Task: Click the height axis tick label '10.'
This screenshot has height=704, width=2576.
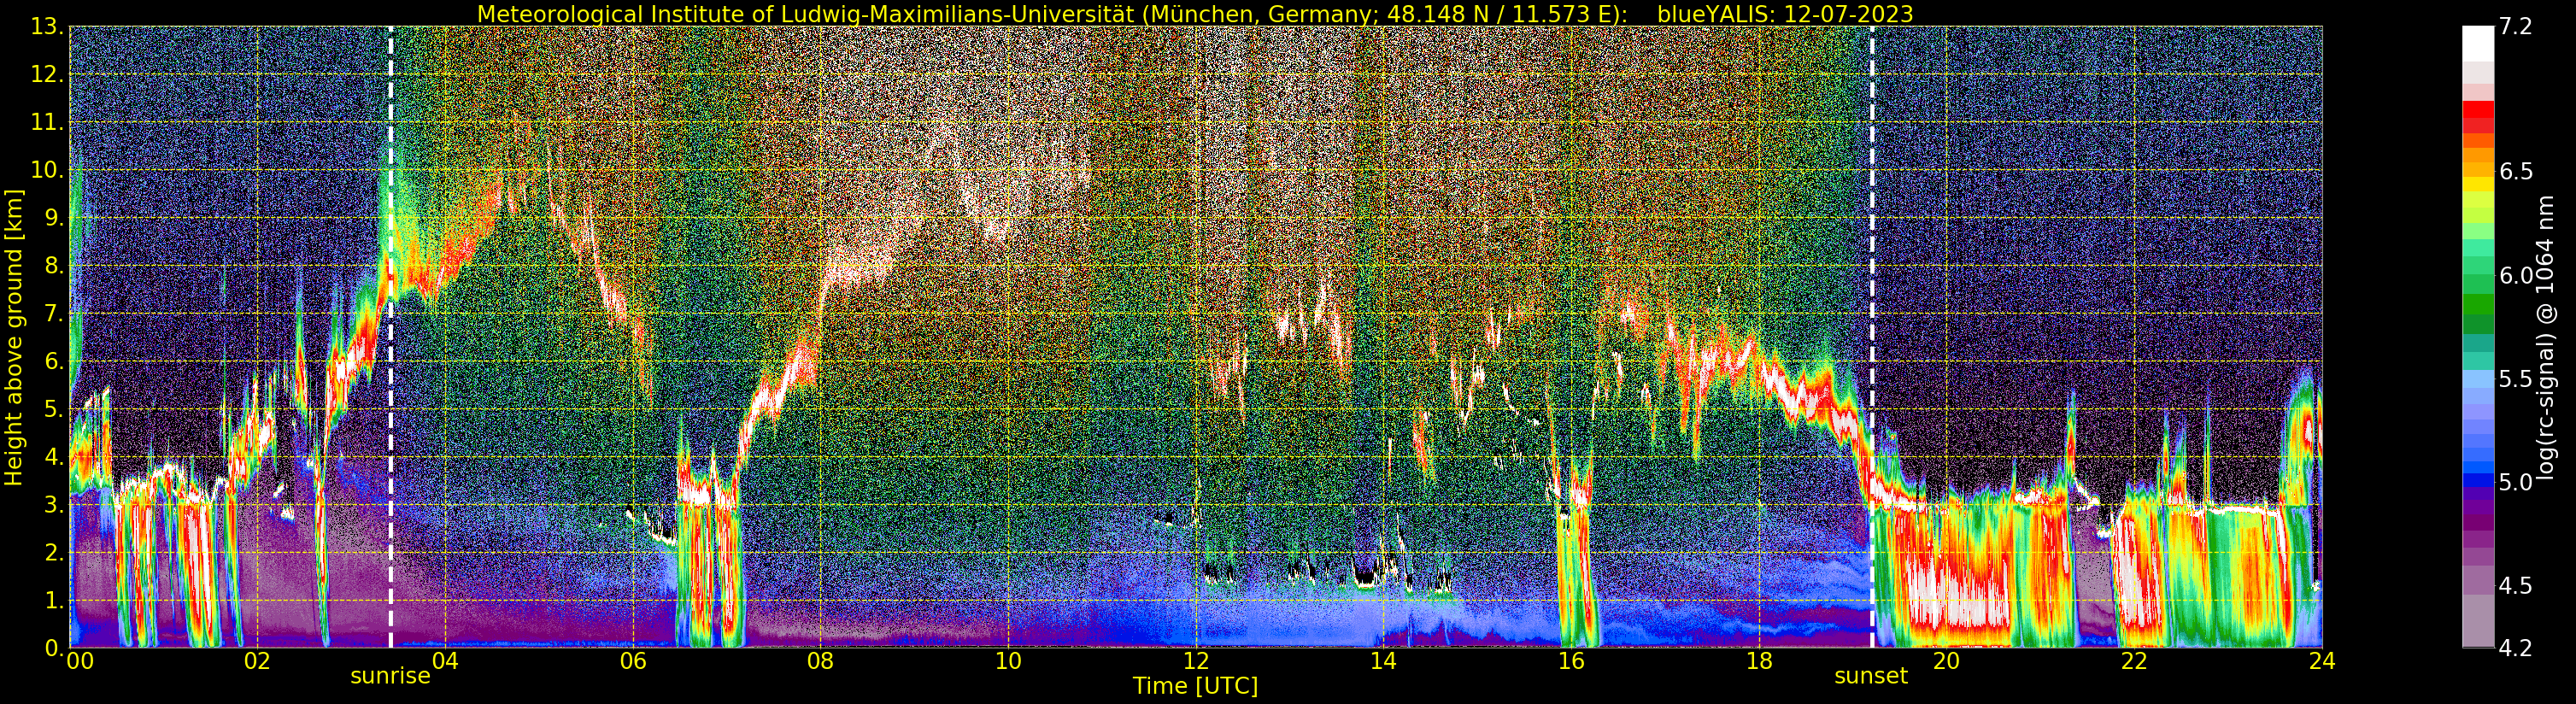Action: tap(48, 170)
